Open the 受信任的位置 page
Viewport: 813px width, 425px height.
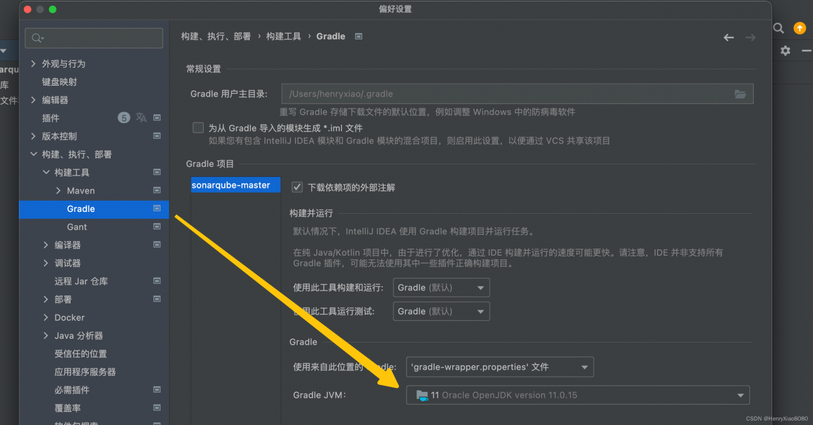click(81, 354)
